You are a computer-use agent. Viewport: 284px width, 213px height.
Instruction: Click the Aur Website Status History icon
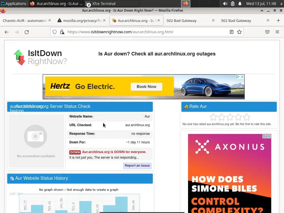tap(12, 179)
